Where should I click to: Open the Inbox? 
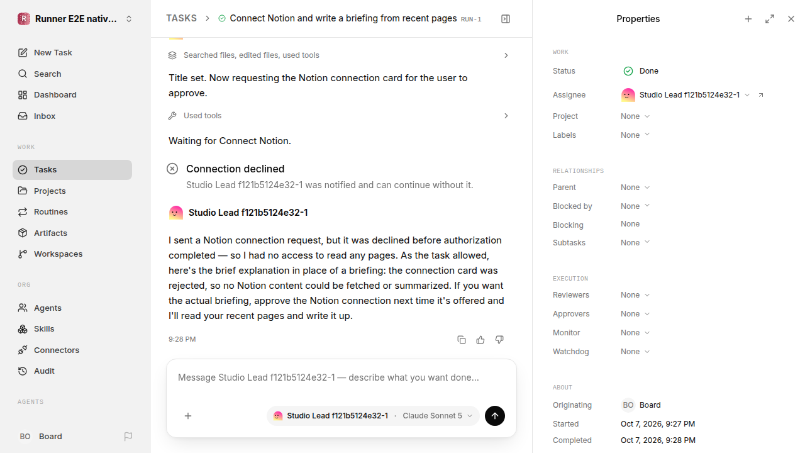[x=72, y=116]
